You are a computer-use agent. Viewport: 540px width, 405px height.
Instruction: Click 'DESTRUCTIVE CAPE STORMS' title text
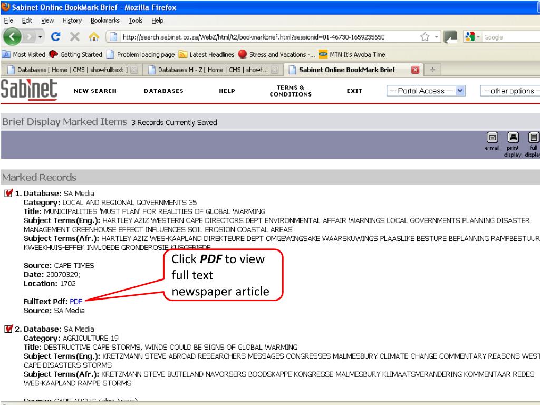[170, 347]
